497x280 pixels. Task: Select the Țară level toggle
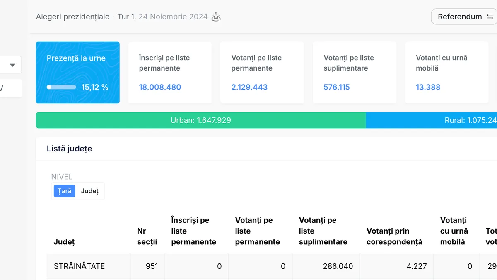tap(64, 191)
